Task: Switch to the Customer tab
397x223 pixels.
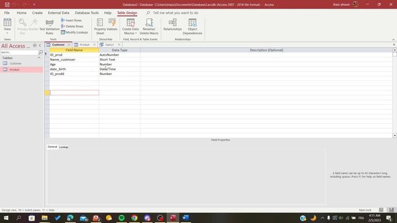Action: pos(58,45)
